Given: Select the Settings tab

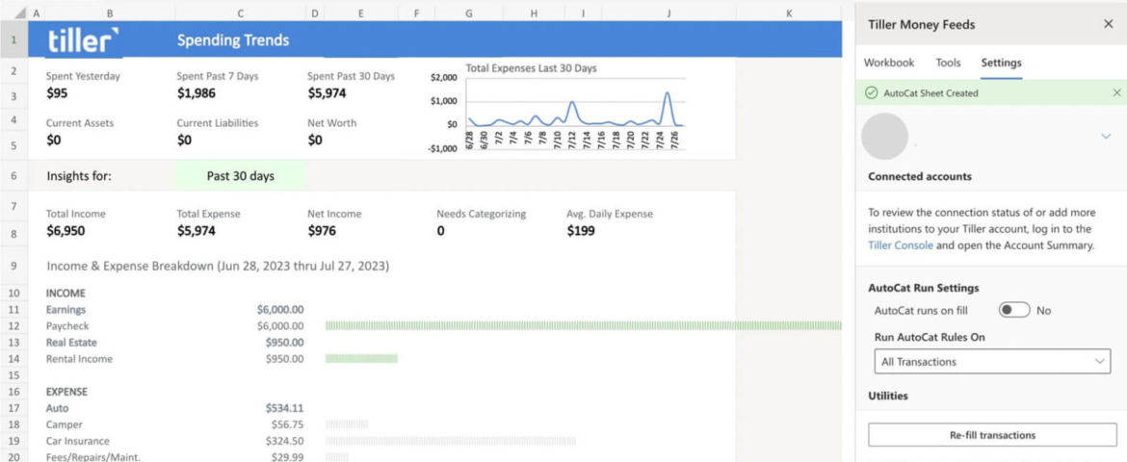Looking at the screenshot, I should [1001, 63].
